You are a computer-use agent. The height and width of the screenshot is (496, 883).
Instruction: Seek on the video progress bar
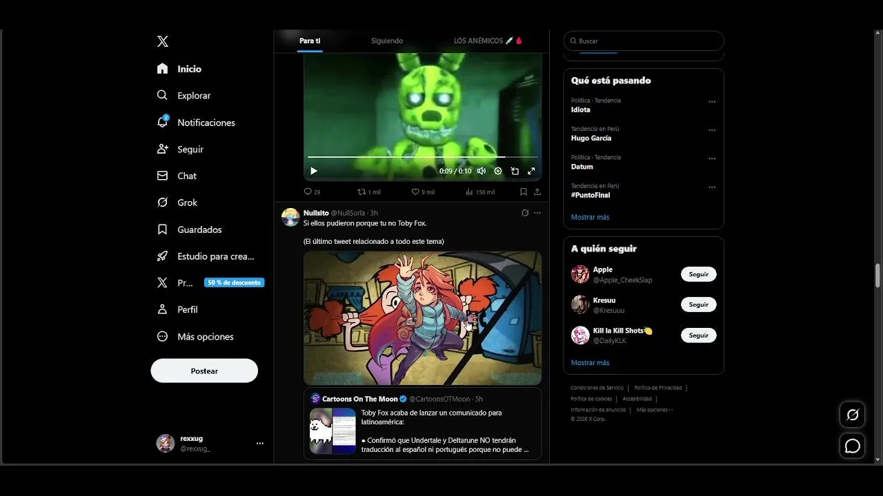click(422, 157)
